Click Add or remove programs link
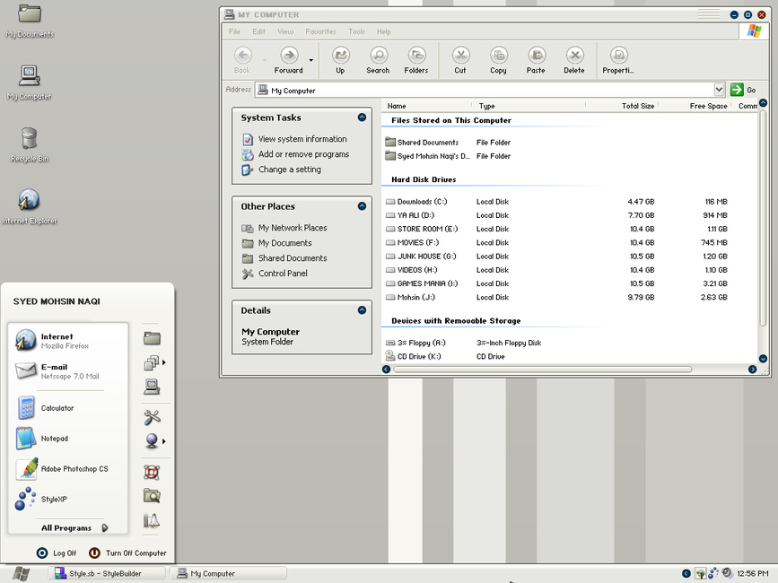 pos(303,154)
